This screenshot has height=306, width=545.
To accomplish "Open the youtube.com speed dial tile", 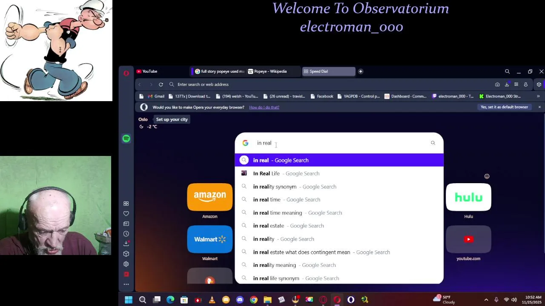I will [x=468, y=239].
